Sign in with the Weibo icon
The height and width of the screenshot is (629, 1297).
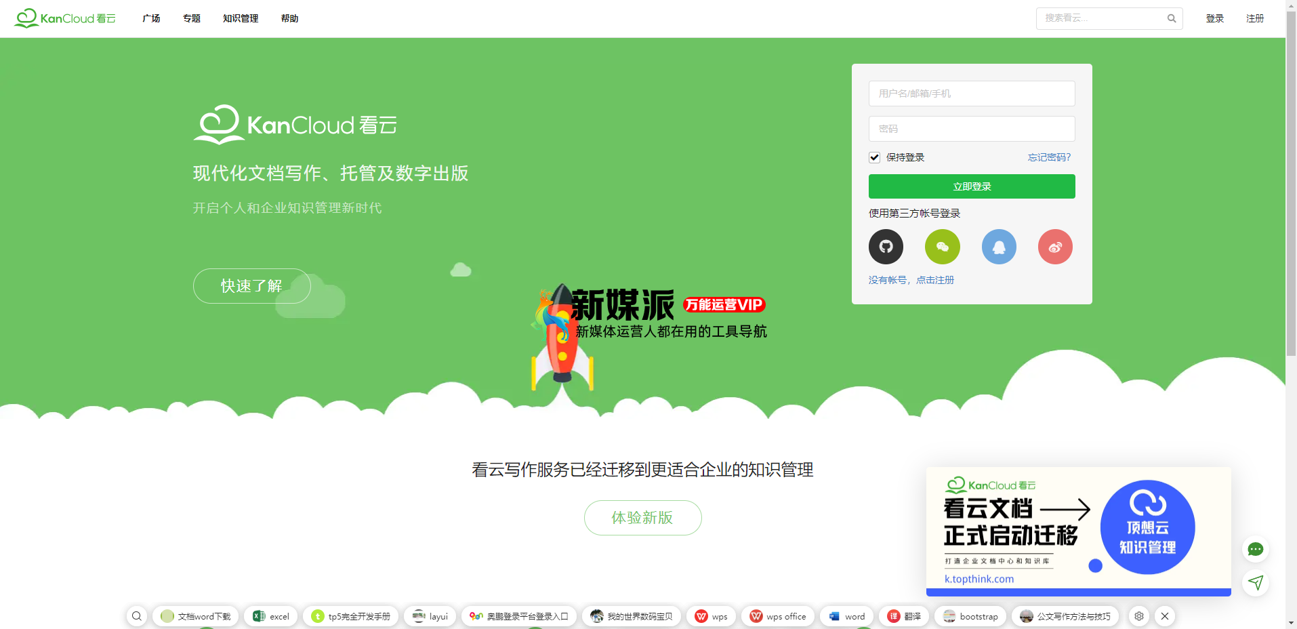[1055, 247]
